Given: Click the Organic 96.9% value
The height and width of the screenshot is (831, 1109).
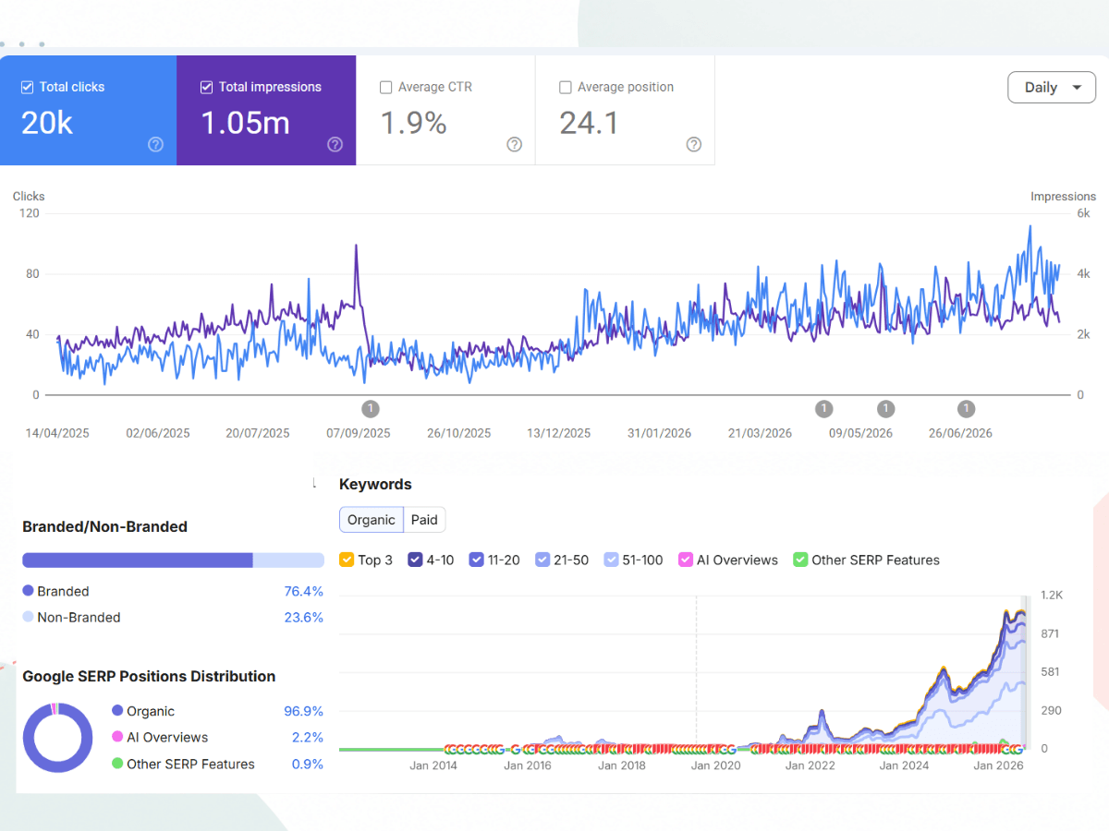Looking at the screenshot, I should pos(303,711).
